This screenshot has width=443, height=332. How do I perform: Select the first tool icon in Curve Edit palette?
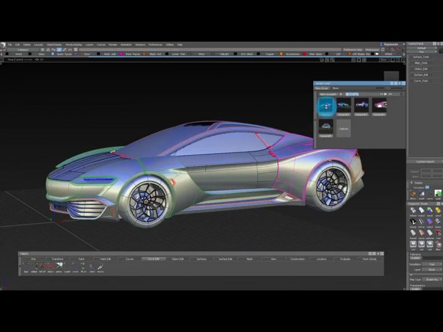[x=26, y=266]
